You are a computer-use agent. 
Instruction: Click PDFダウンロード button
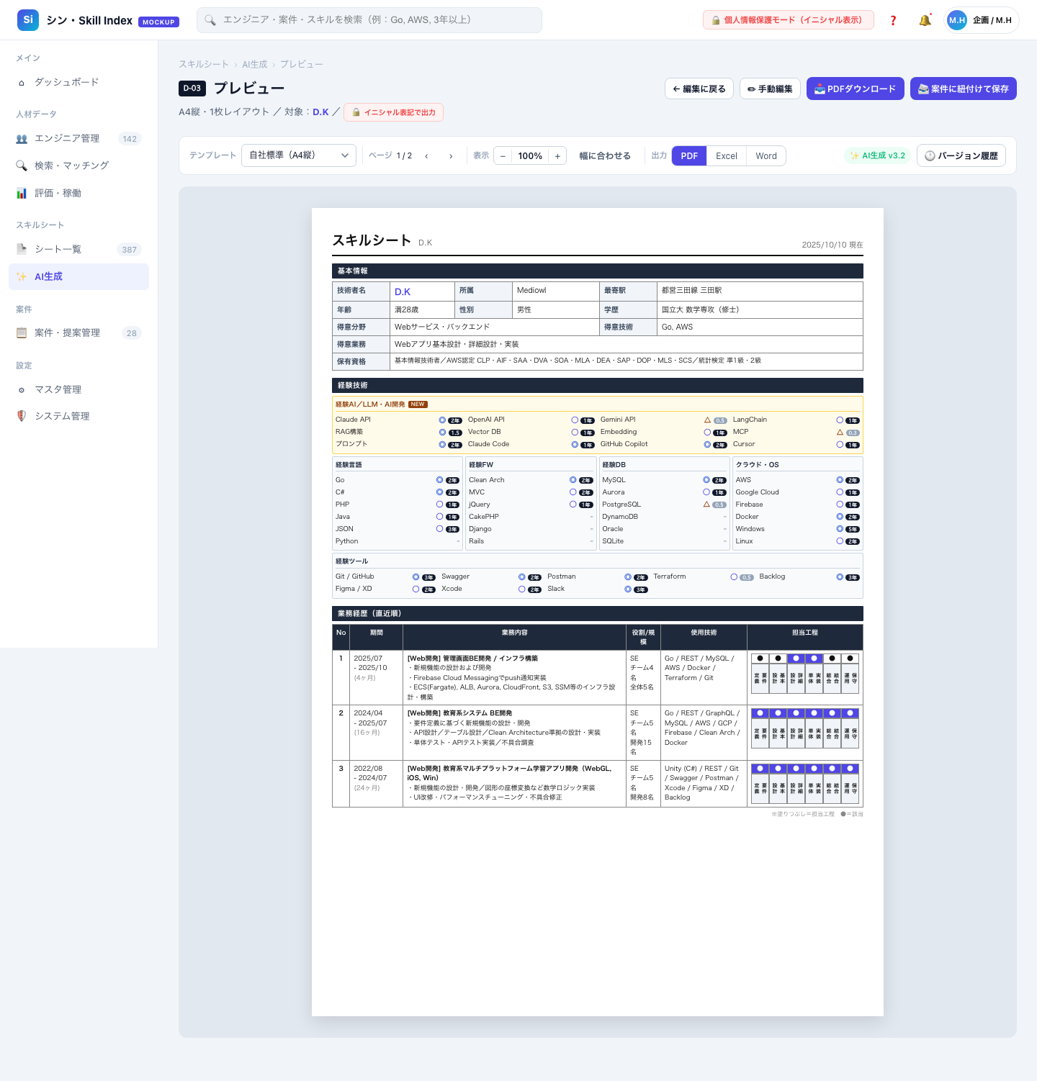click(856, 89)
